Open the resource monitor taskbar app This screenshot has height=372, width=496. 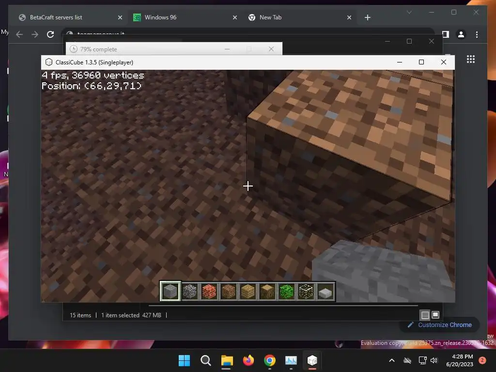coord(291,360)
